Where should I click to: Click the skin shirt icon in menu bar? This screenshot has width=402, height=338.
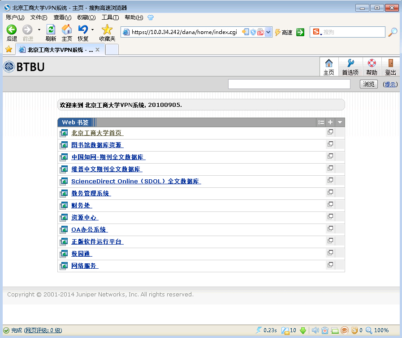coord(151,17)
